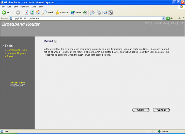Click the Windows flag logo
The image size is (185, 134).
182,7
